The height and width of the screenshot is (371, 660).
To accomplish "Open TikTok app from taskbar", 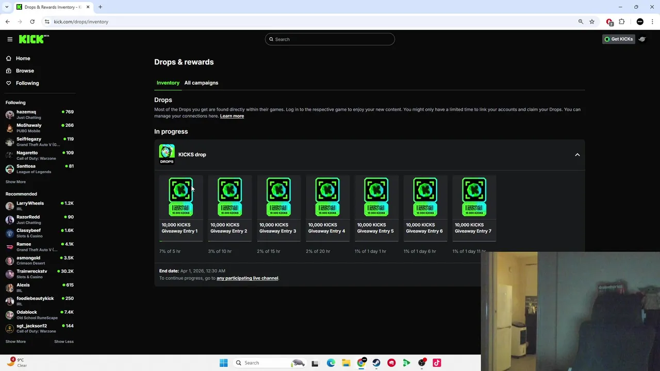I will point(437,363).
